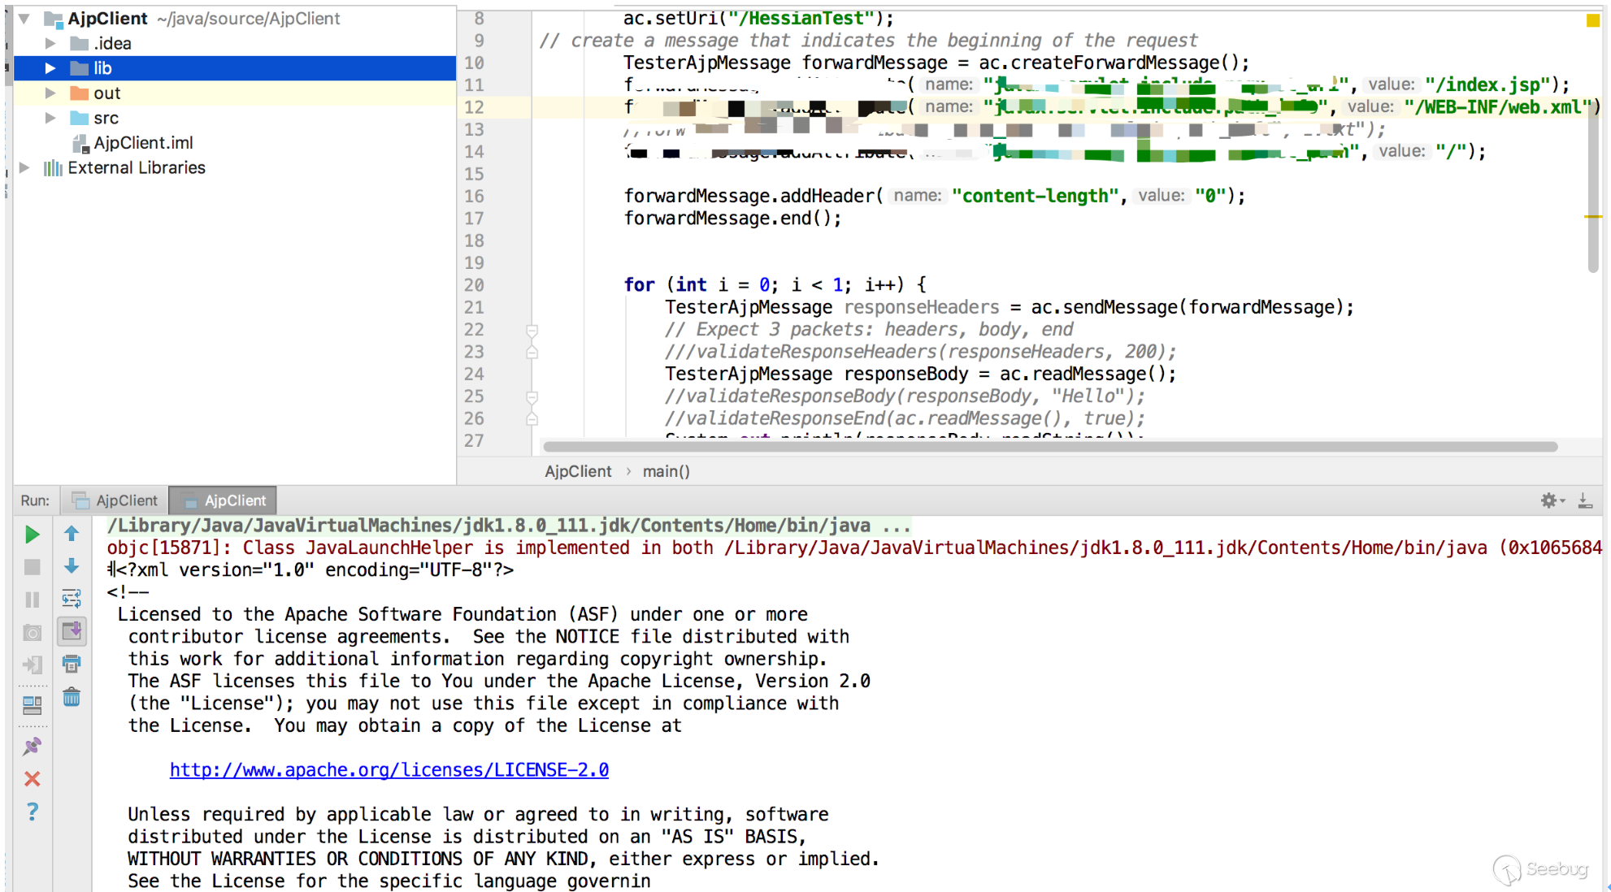Open help with the question mark icon
The width and height of the screenshot is (1611, 892).
click(x=32, y=812)
